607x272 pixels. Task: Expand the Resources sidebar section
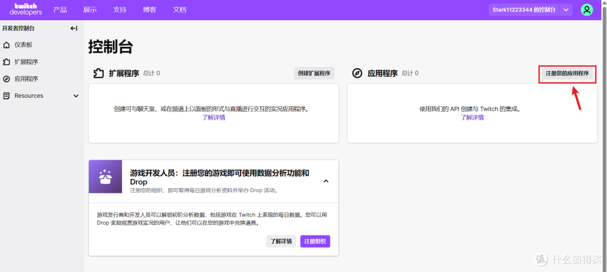tap(76, 96)
